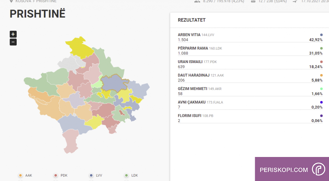Click the Periskopi circular logo icon
This screenshot has width=329, height=181.
point(318,170)
